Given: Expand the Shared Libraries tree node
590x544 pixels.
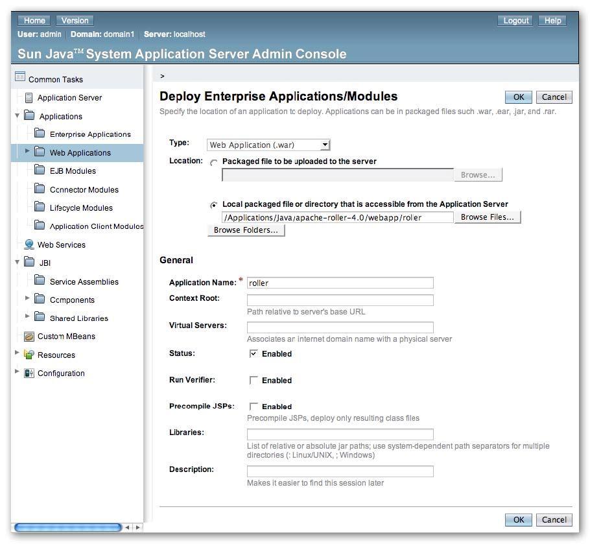Looking at the screenshot, I should point(27,316).
